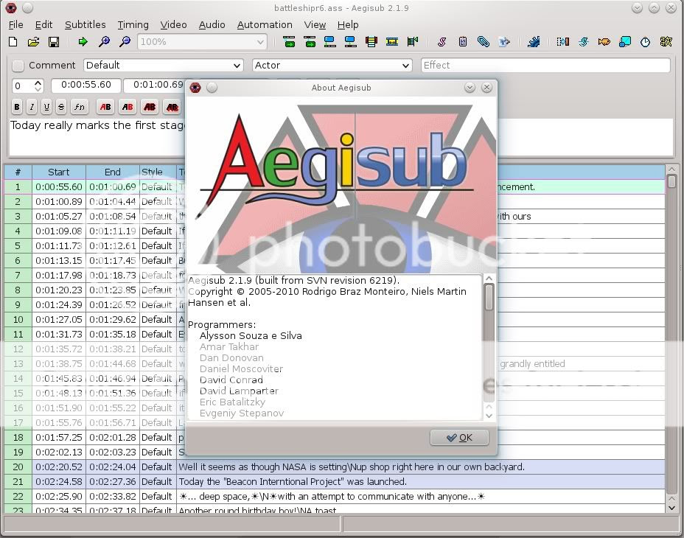684x538 pixels.
Task: Toggle the Comment checkbox
Action: tap(18, 66)
